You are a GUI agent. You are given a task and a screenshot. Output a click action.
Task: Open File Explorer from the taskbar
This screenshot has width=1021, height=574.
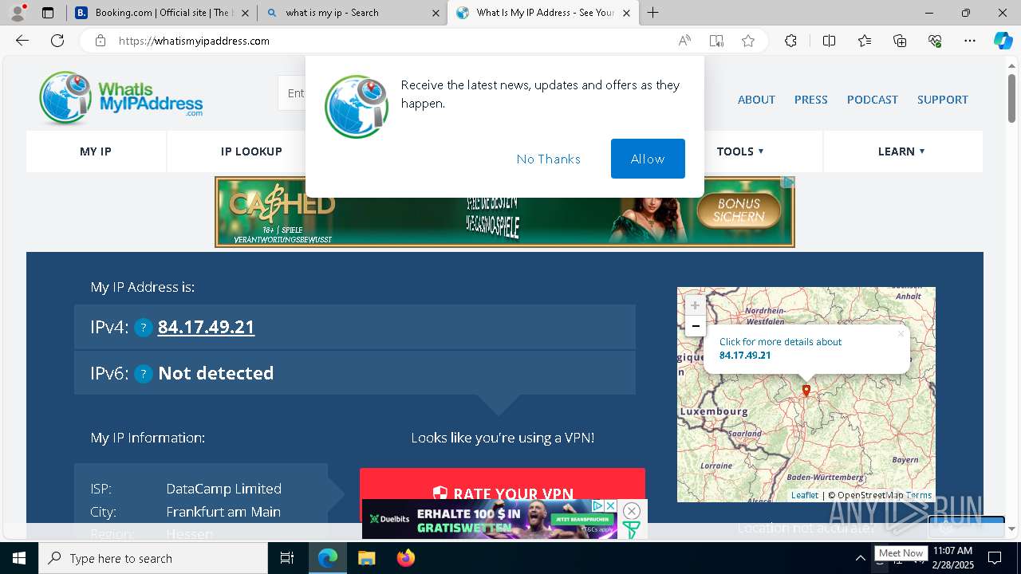(366, 558)
